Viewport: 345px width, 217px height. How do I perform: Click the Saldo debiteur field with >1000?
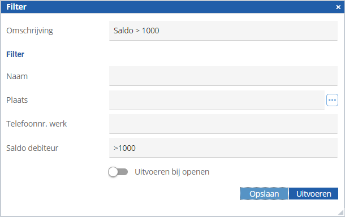click(x=223, y=147)
